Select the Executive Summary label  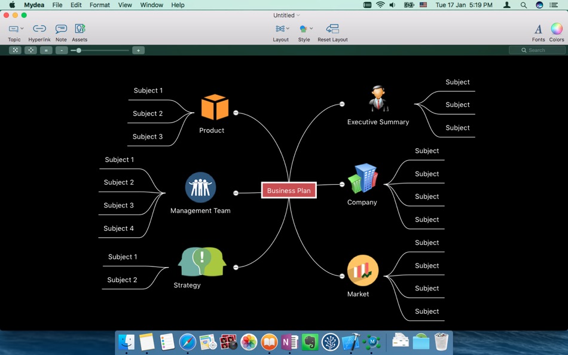378,122
